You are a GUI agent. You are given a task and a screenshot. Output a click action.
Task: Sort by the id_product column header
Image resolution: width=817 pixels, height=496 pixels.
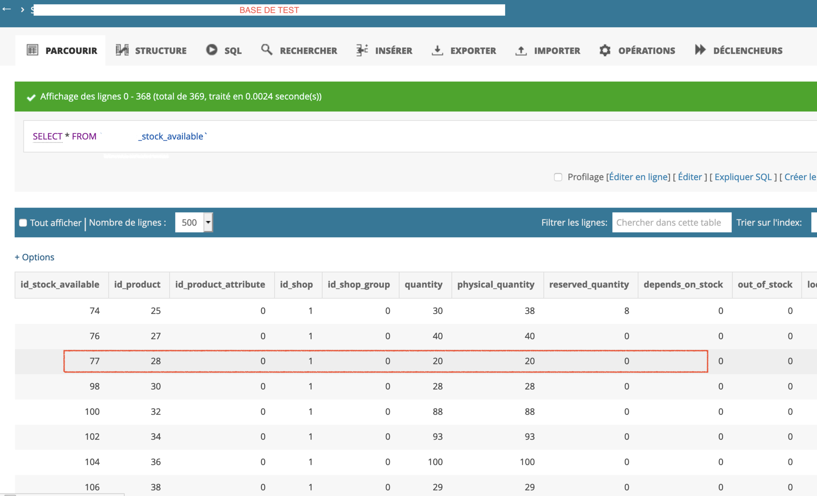137,285
